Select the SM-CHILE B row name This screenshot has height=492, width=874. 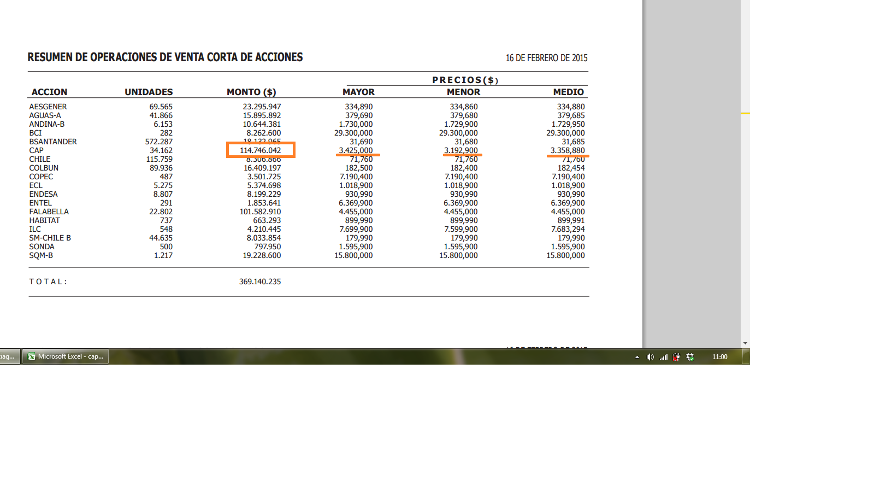point(50,238)
